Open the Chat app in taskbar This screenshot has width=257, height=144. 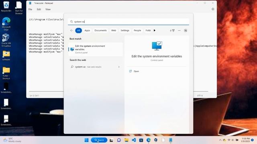point(119,140)
